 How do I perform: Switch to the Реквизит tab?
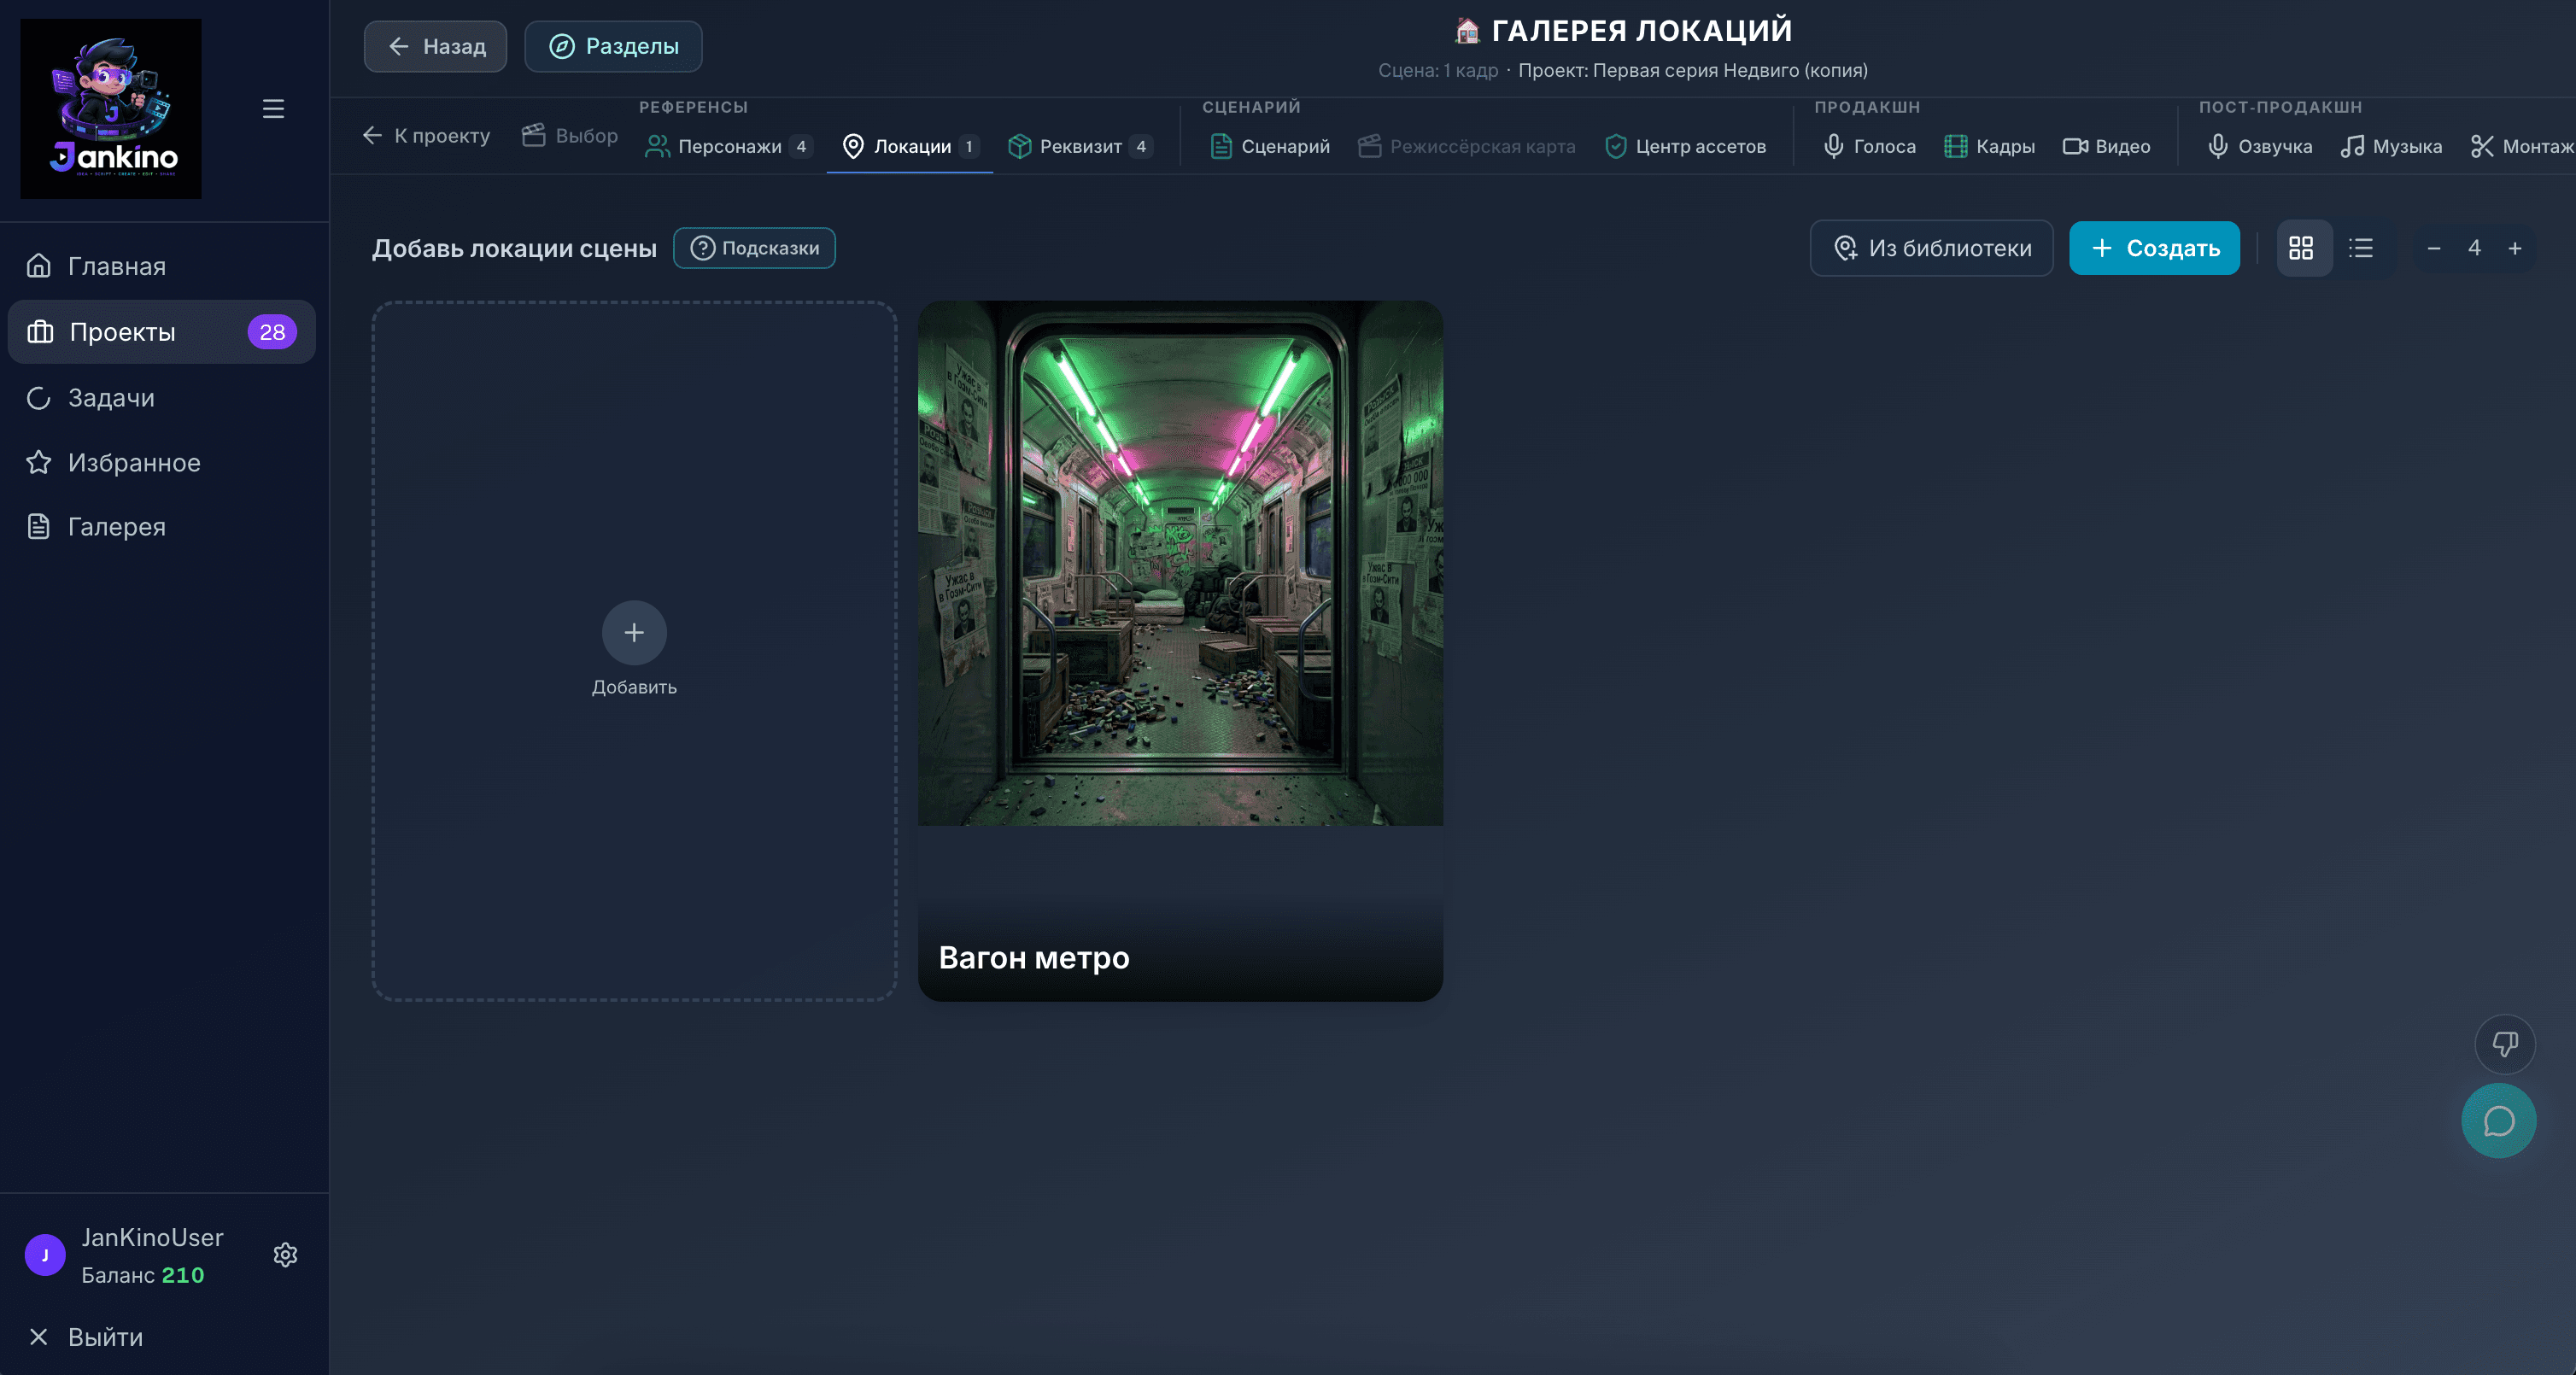tap(1080, 146)
